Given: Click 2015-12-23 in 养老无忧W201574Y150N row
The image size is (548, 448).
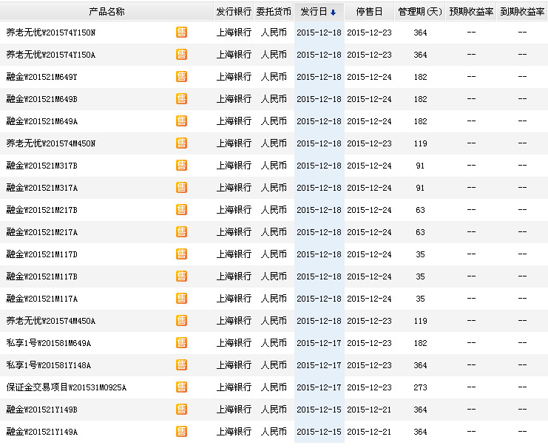Looking at the screenshot, I should click(369, 33).
